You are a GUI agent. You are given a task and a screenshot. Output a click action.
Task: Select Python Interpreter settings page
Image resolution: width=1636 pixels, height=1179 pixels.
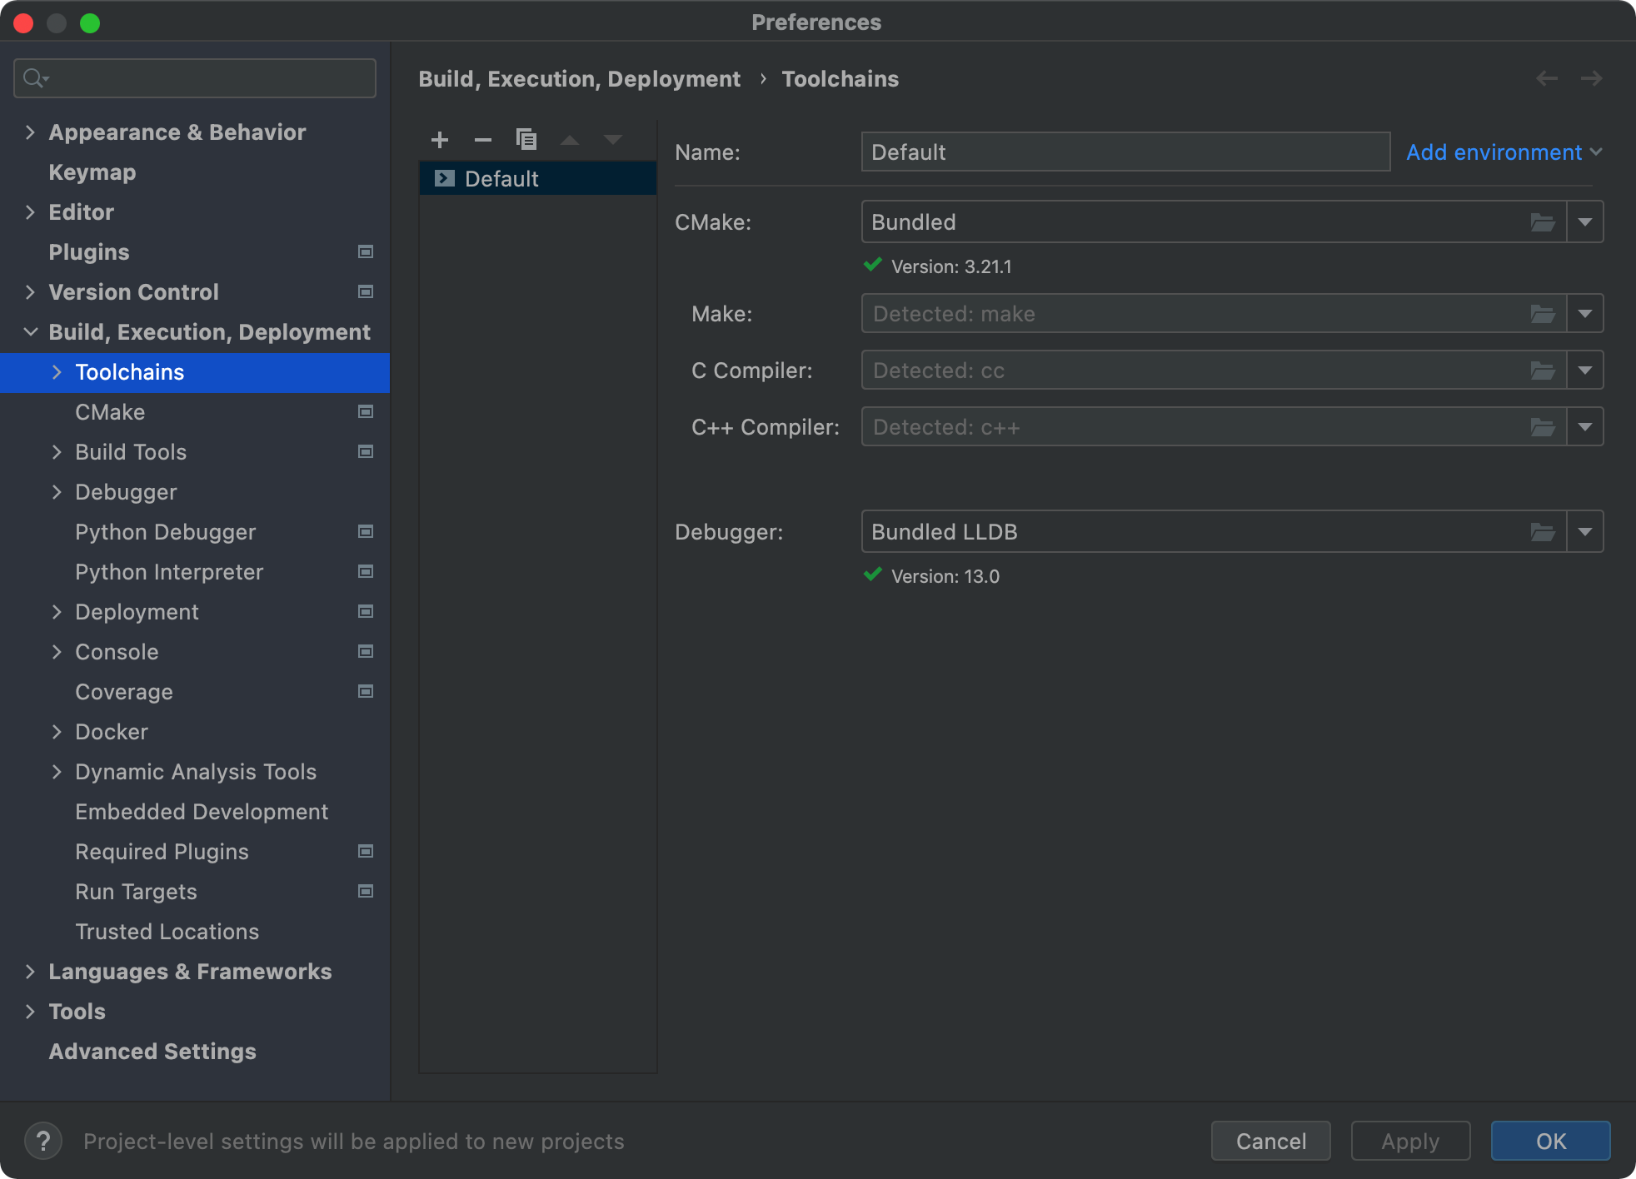coord(169,572)
